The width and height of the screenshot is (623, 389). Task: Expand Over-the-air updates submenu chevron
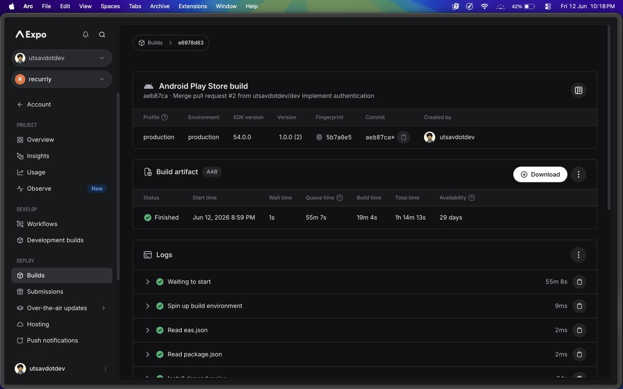click(x=103, y=308)
